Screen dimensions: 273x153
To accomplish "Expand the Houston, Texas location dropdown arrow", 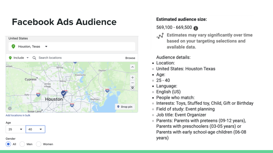I will pos(46,46).
